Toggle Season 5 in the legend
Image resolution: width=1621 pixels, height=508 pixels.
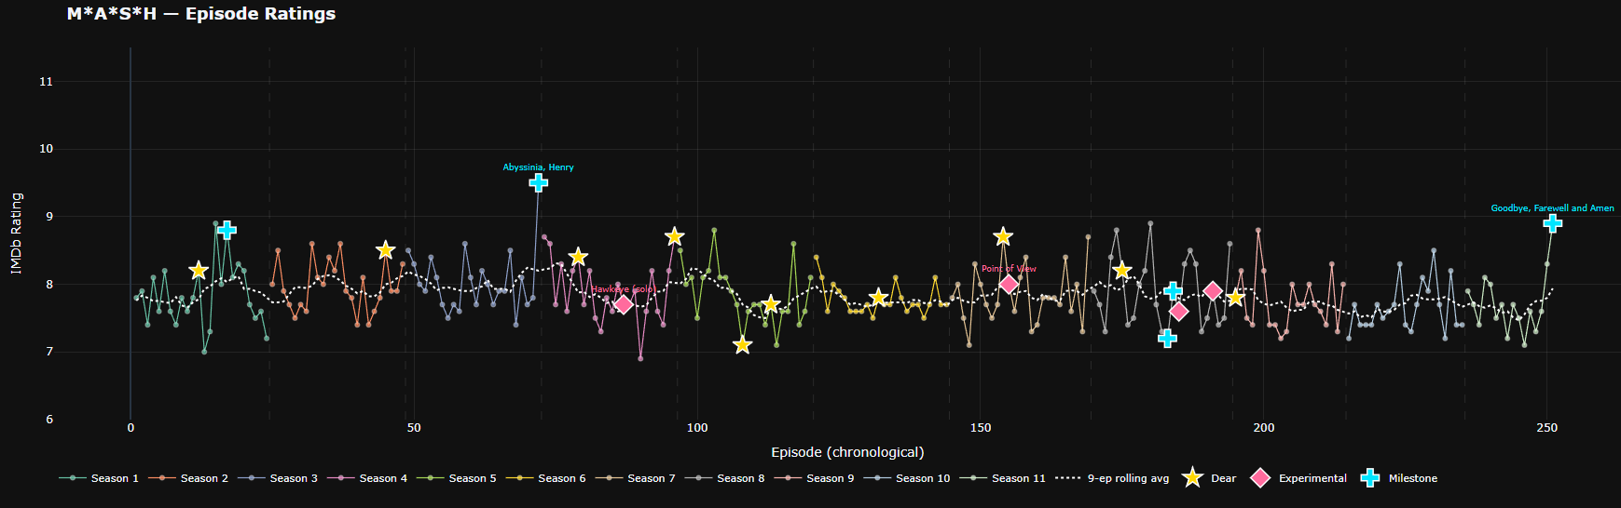(457, 478)
